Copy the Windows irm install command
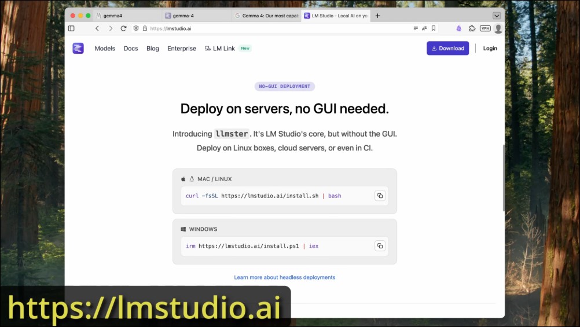580x327 pixels. (x=380, y=246)
